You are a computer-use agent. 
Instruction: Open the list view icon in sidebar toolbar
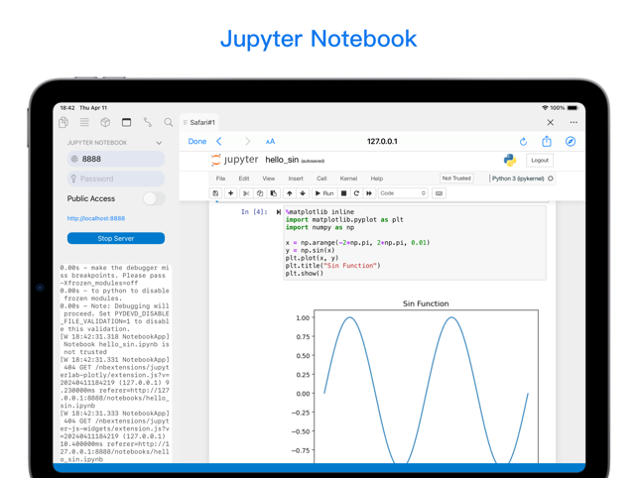(x=84, y=122)
